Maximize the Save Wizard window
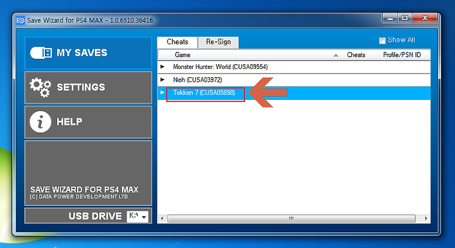 click(405, 18)
